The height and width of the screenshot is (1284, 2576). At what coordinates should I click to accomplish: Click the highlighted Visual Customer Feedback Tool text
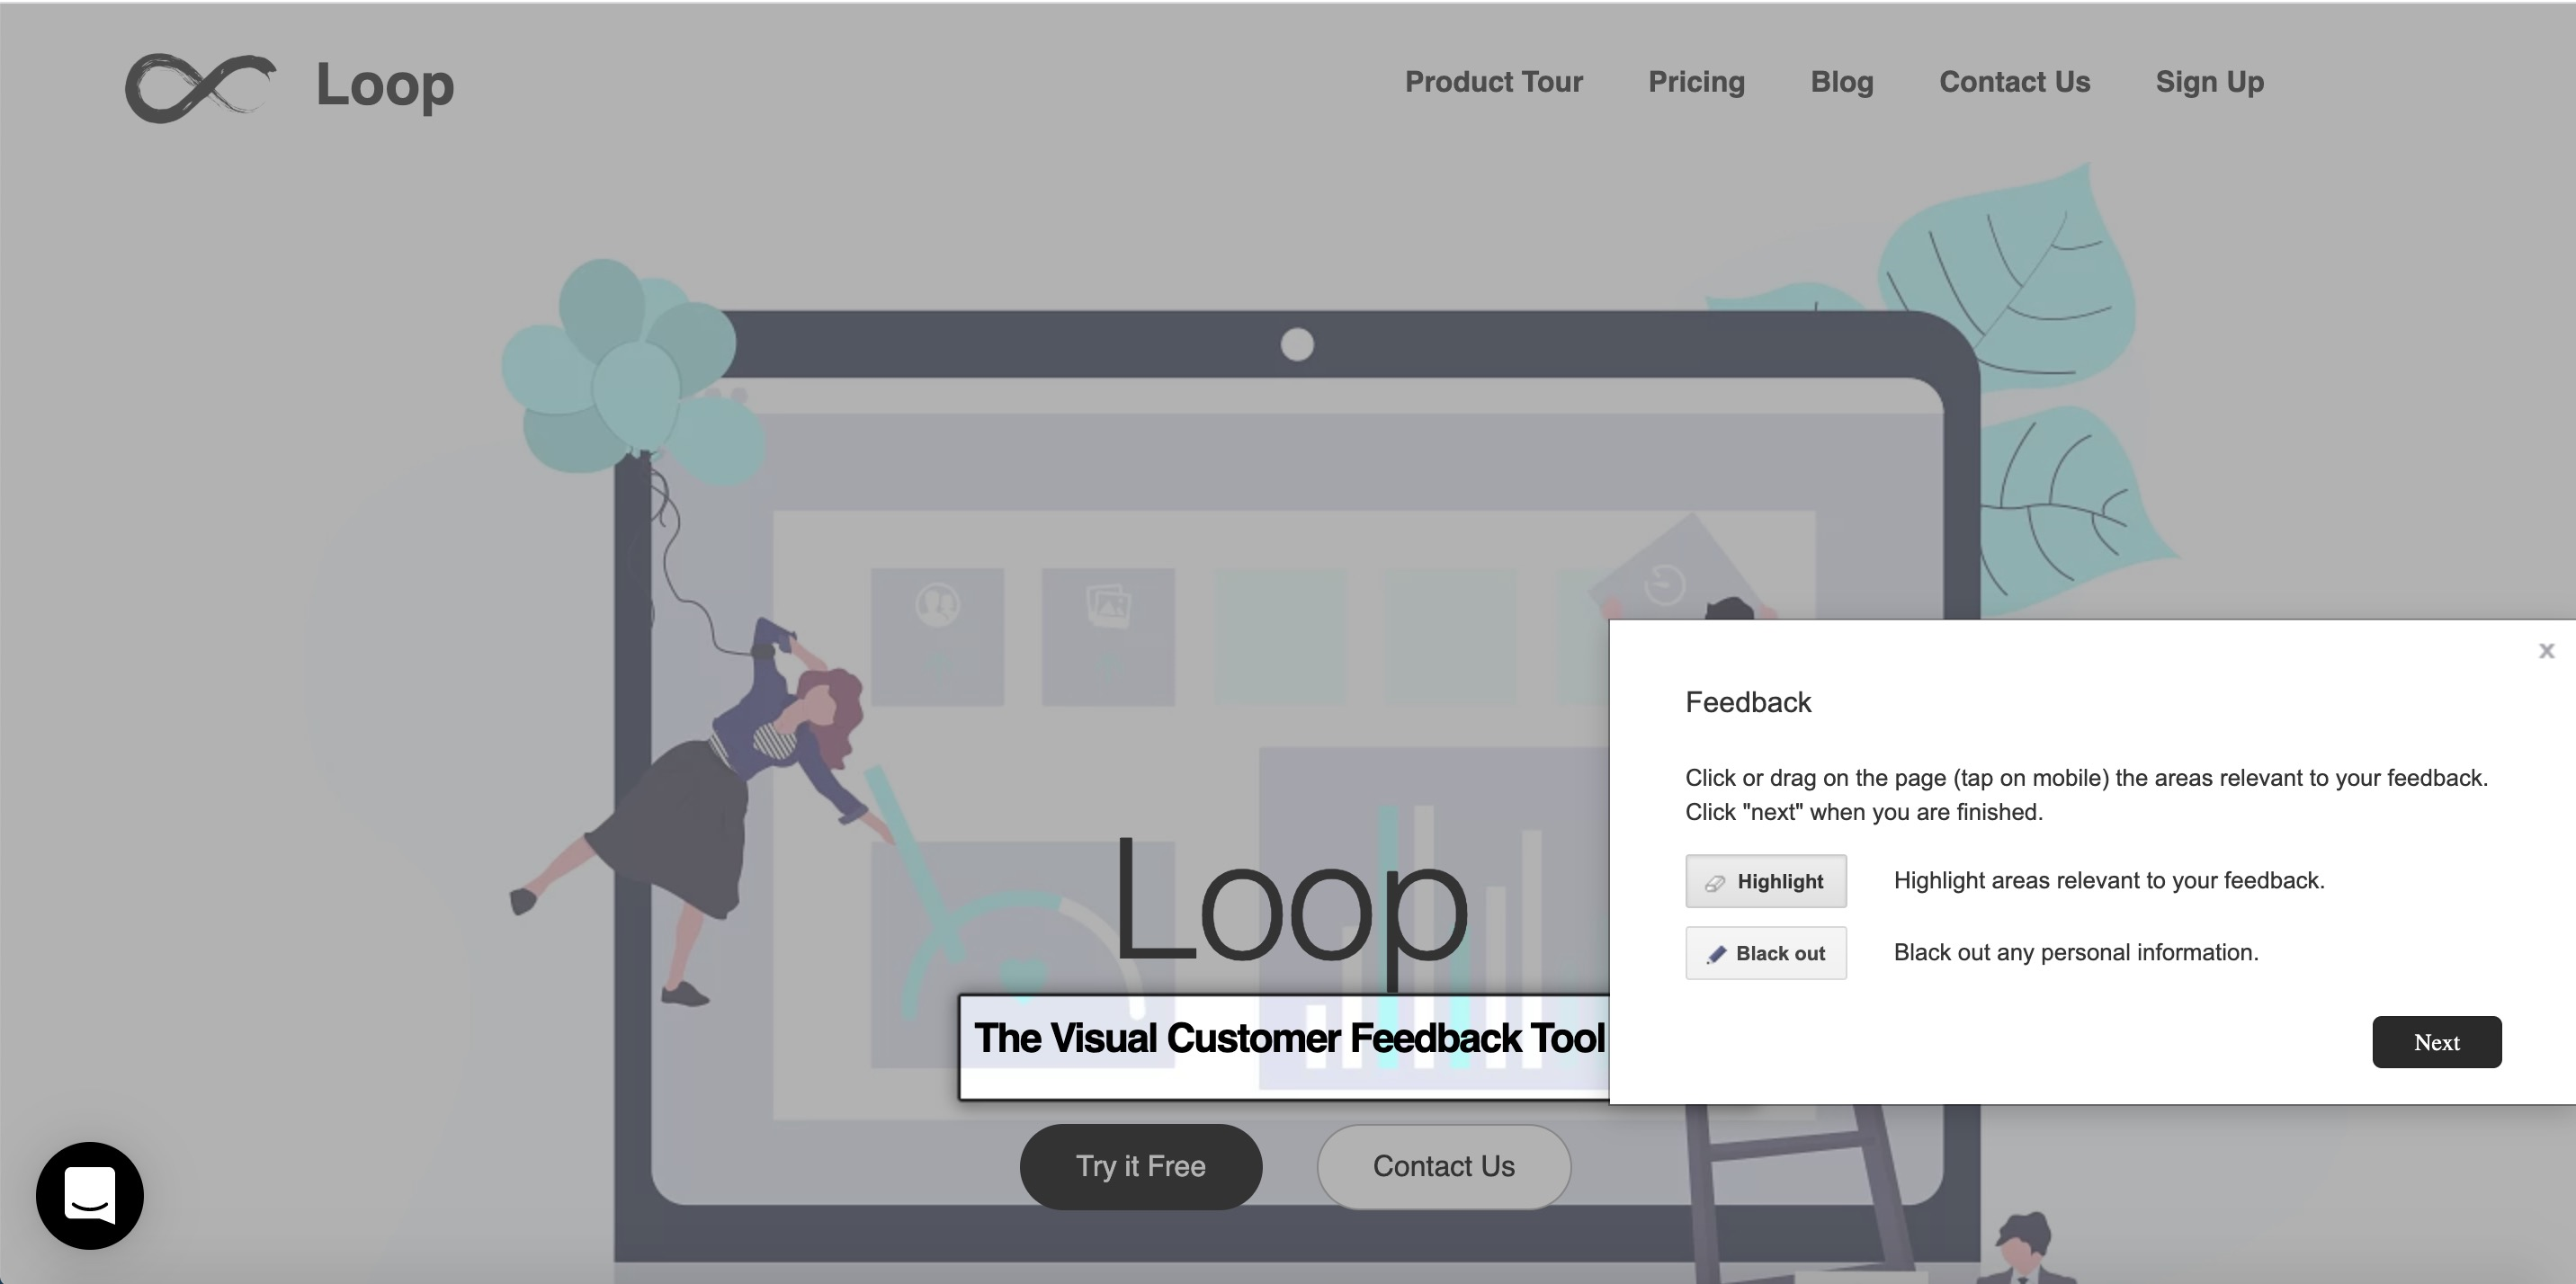[x=1288, y=1038]
